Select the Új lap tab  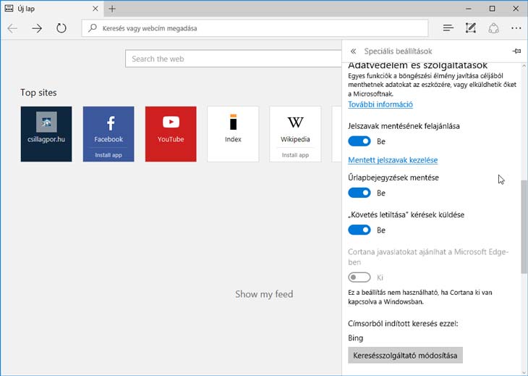tap(43, 9)
